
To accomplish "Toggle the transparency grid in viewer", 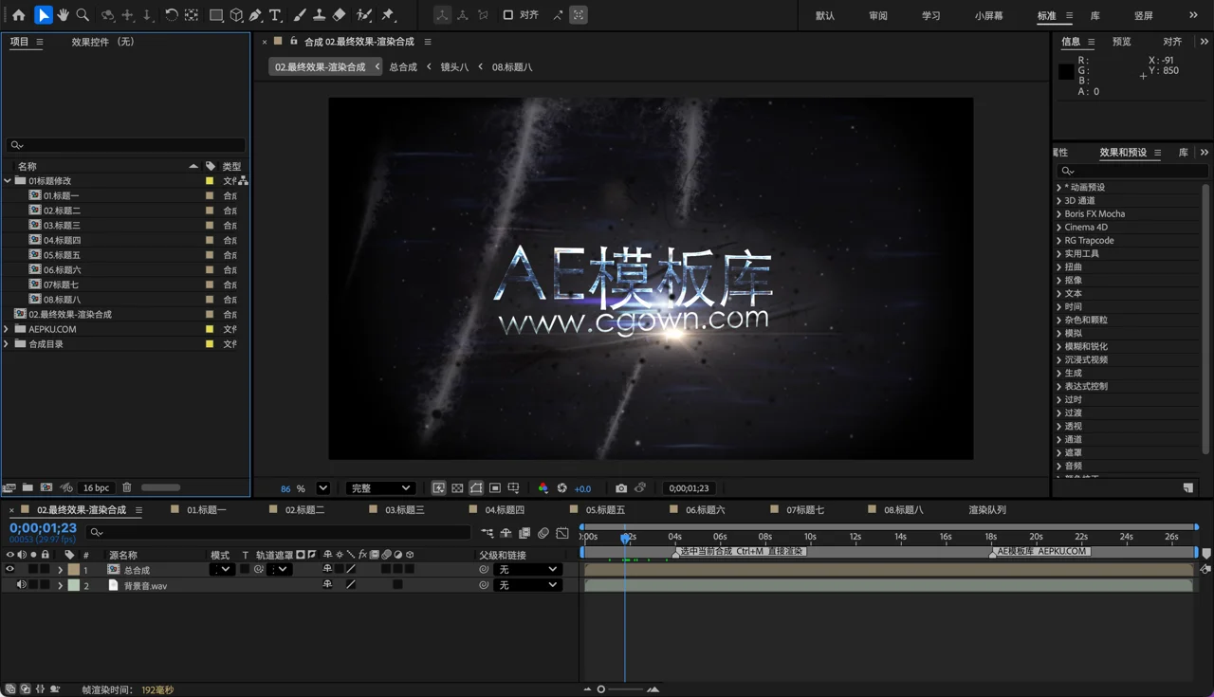I will pyautogui.click(x=457, y=488).
